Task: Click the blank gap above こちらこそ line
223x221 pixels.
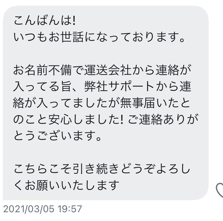Action: [106, 152]
